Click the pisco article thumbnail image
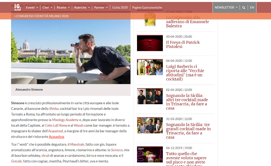 (x=150, y=154)
